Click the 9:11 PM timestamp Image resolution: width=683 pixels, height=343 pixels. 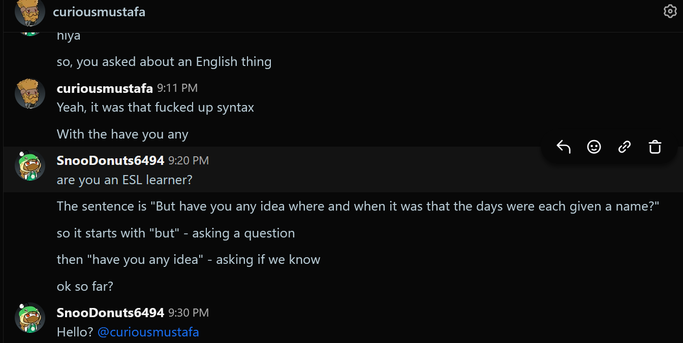coord(177,88)
